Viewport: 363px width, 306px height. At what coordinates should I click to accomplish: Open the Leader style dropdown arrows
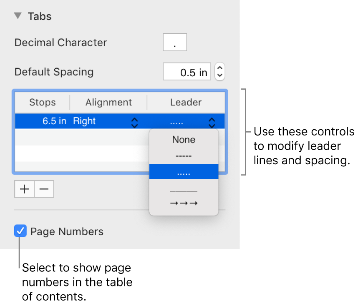[x=212, y=122]
